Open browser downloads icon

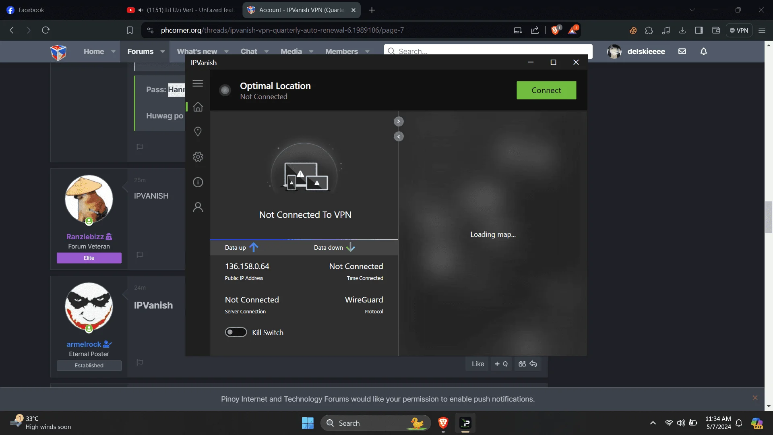click(x=682, y=30)
